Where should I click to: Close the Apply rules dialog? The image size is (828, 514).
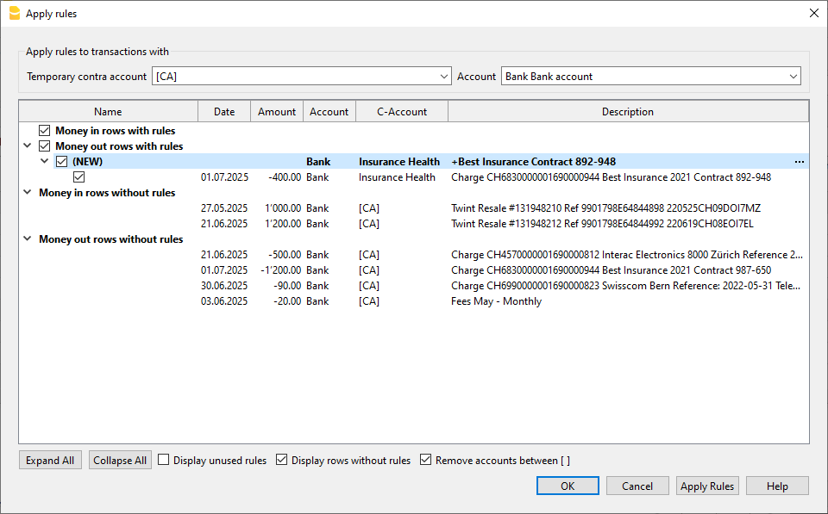click(x=813, y=14)
